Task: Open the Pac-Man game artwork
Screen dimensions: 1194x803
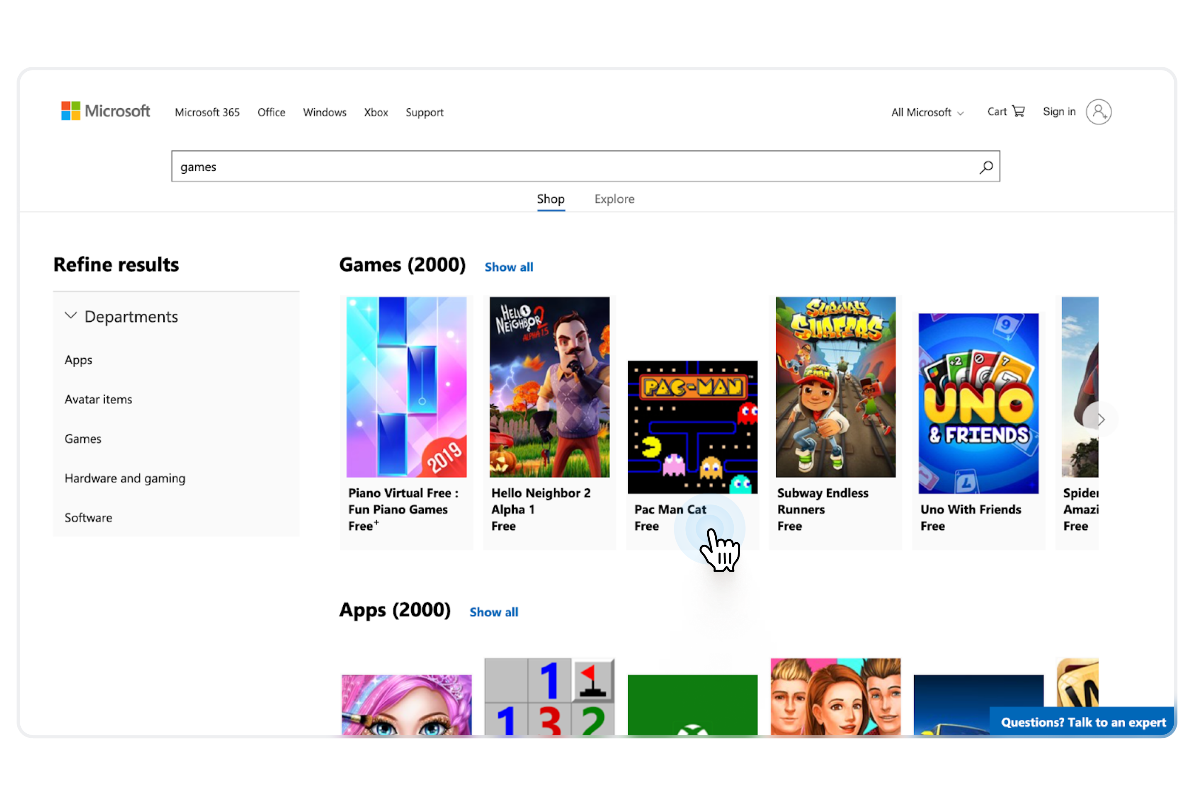Action: 693,428
